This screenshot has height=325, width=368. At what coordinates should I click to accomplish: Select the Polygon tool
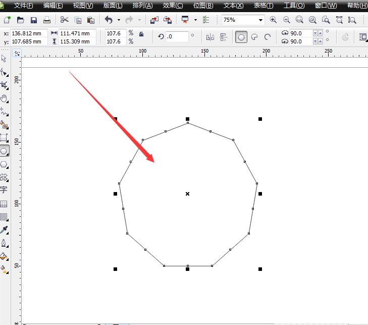click(x=4, y=164)
